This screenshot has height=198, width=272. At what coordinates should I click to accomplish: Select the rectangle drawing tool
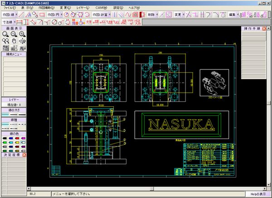(x=42, y=15)
